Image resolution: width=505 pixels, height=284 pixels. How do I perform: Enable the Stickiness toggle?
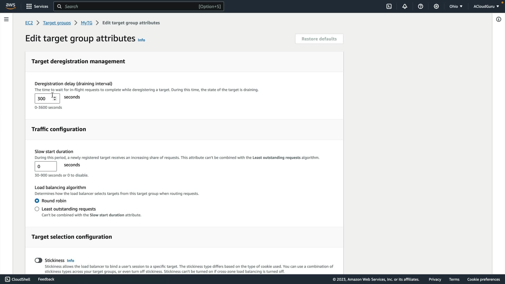click(x=38, y=260)
